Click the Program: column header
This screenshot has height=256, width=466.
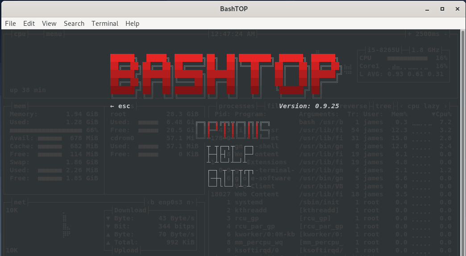[x=250, y=114]
